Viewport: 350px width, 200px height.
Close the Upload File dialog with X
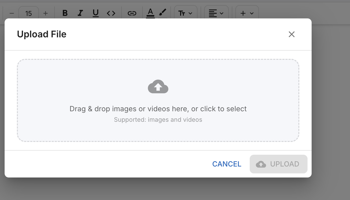pos(292,34)
